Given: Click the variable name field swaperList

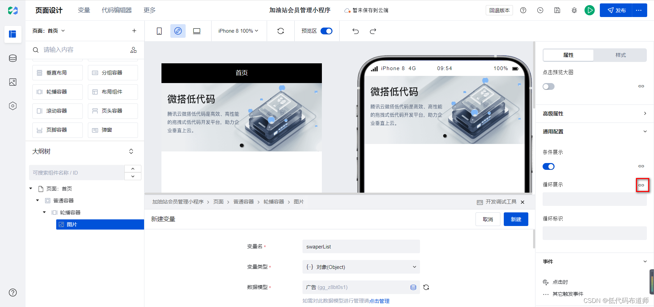Looking at the screenshot, I should [x=361, y=246].
